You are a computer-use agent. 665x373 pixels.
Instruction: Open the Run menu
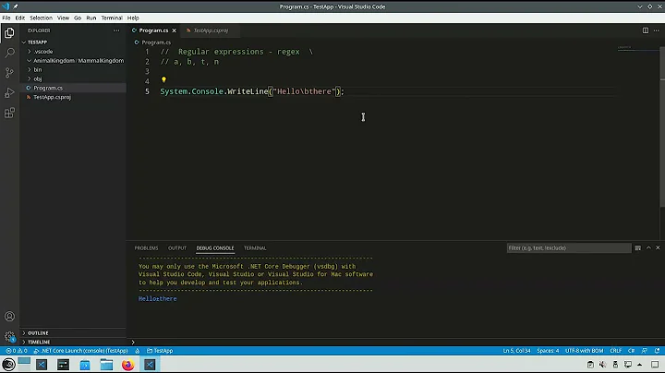click(91, 18)
